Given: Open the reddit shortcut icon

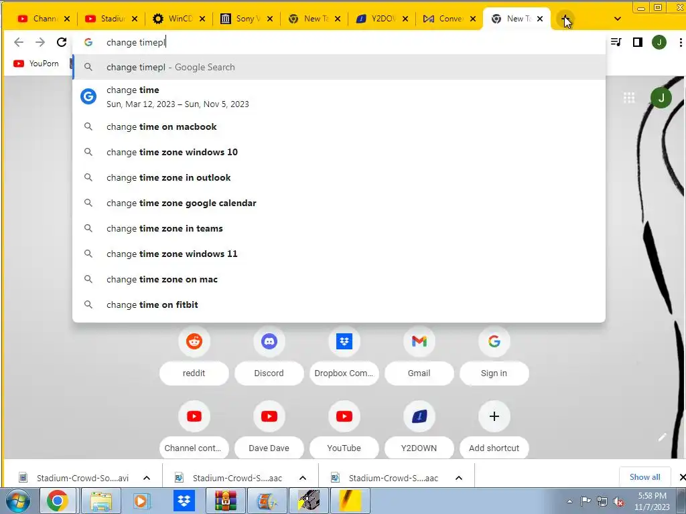Looking at the screenshot, I should click(194, 341).
